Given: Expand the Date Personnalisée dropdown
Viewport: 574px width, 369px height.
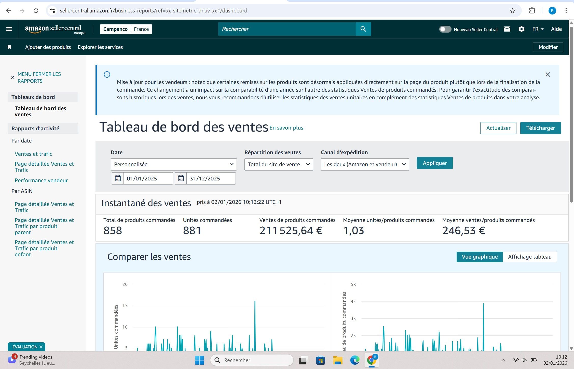Looking at the screenshot, I should [174, 164].
